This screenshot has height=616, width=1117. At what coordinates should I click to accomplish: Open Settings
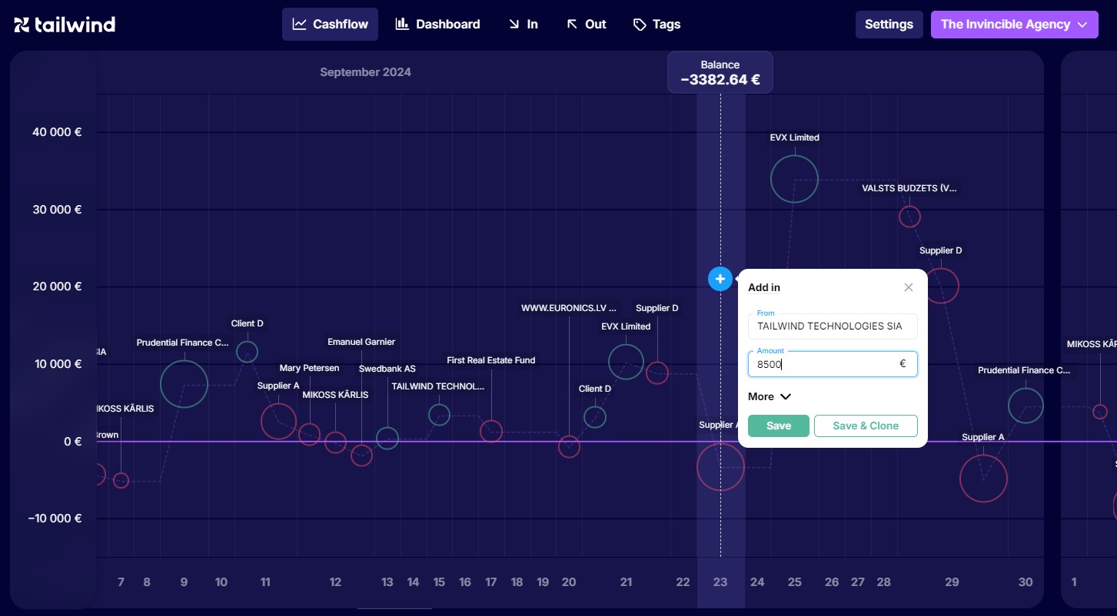click(889, 25)
